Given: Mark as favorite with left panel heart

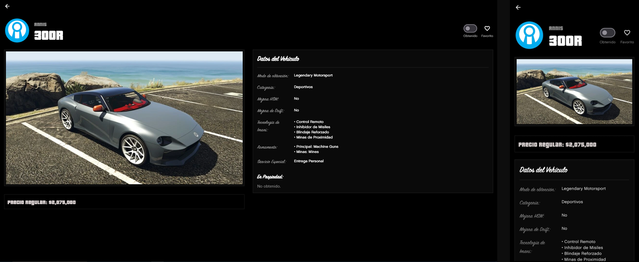Looking at the screenshot, I should (x=487, y=28).
